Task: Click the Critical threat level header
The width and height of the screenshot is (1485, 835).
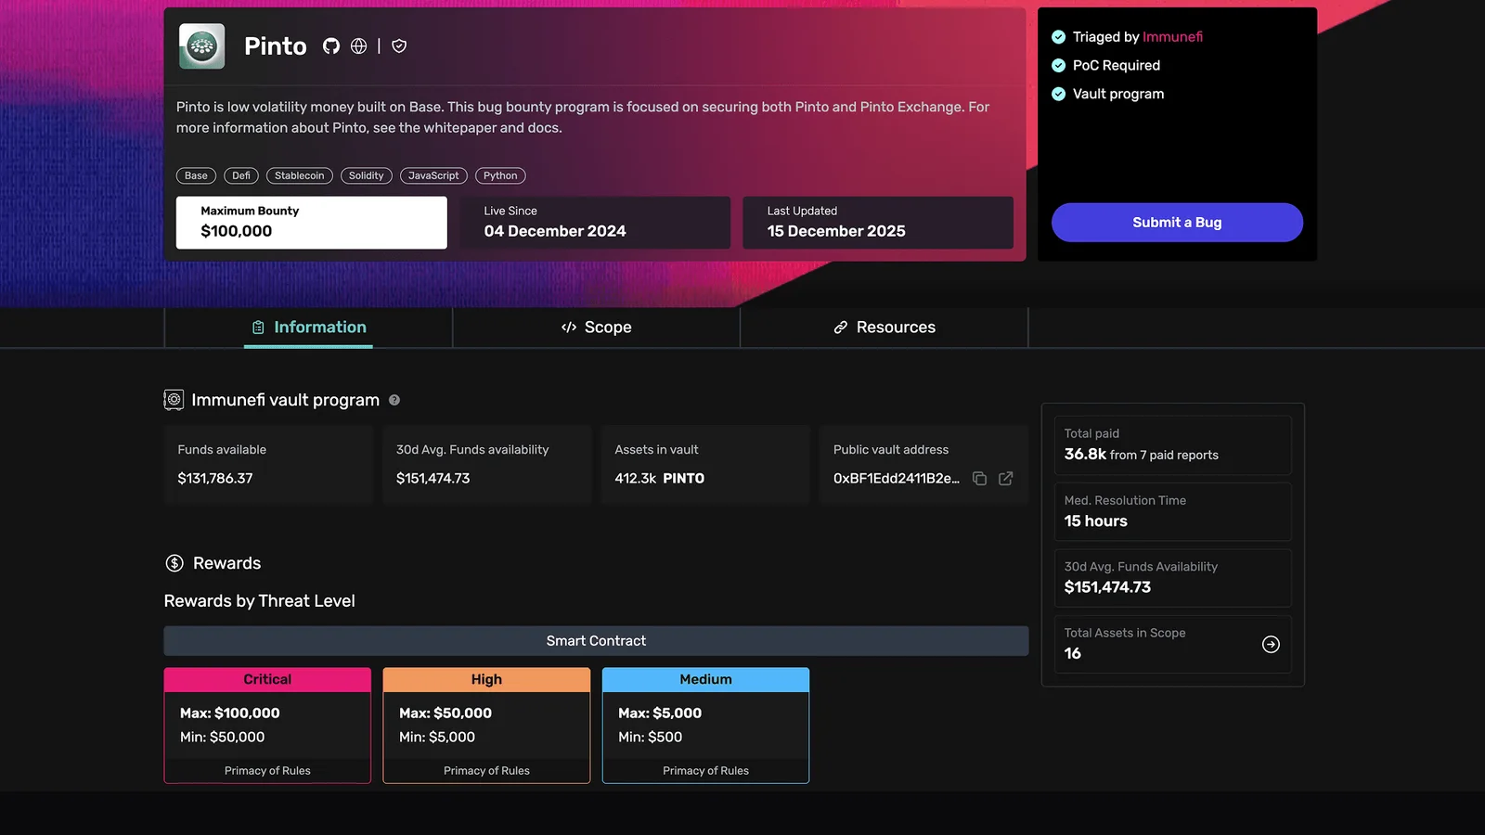Action: coord(267,680)
